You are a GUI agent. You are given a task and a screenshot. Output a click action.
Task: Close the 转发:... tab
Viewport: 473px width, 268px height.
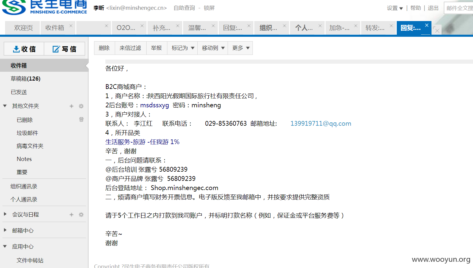tap(391, 26)
